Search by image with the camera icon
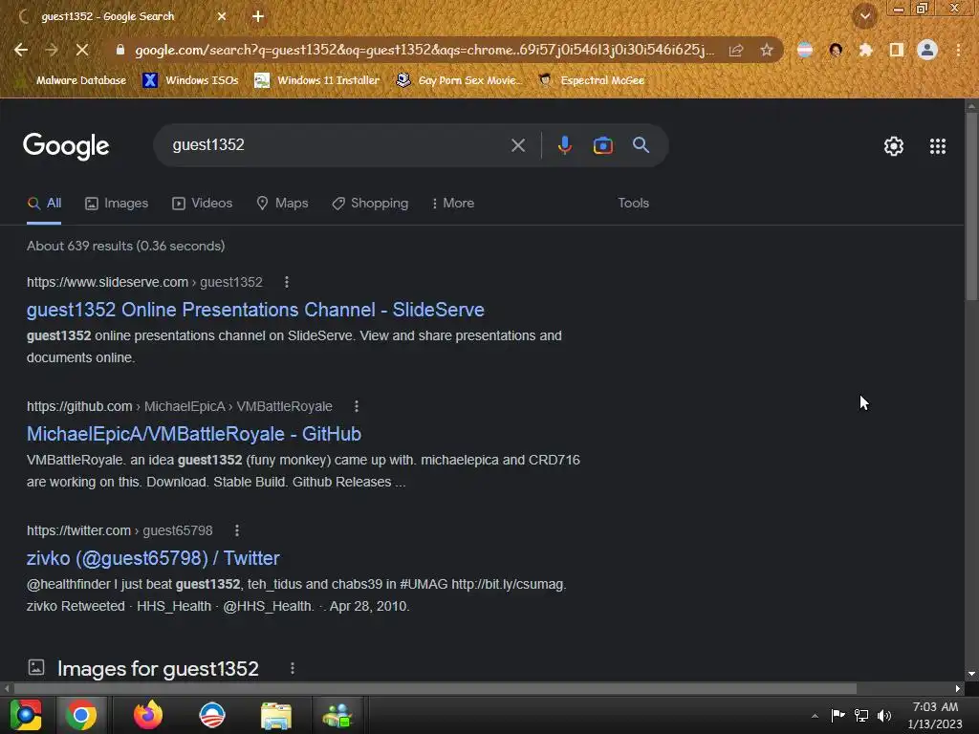Viewport: 979px width, 734px height. click(602, 145)
